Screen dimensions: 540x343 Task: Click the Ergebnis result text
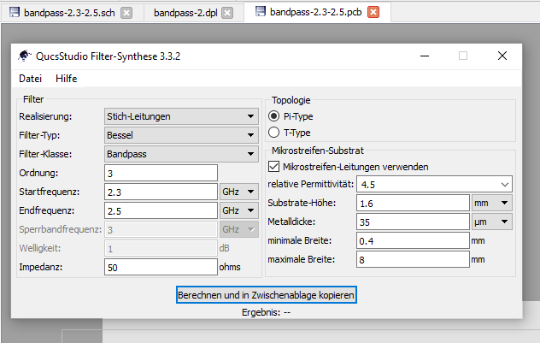tap(266, 312)
